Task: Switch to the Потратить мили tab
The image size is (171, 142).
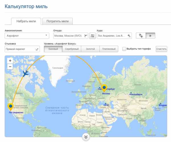Action: [x=58, y=21]
